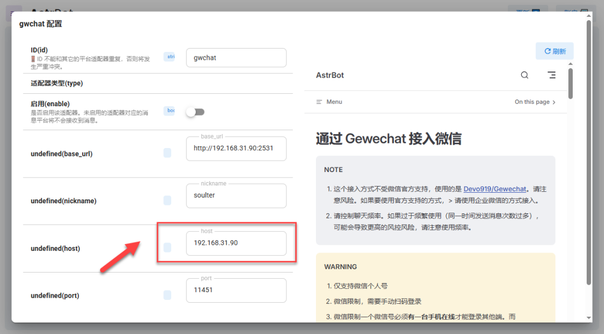Click the type badge beside host
This screenshot has width=604, height=334.
[167, 247]
